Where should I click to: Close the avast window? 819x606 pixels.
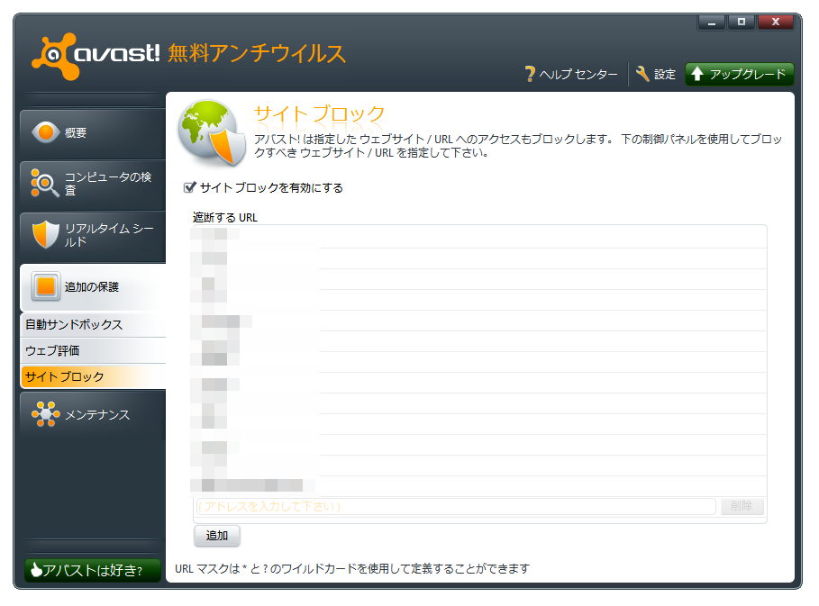[x=776, y=23]
